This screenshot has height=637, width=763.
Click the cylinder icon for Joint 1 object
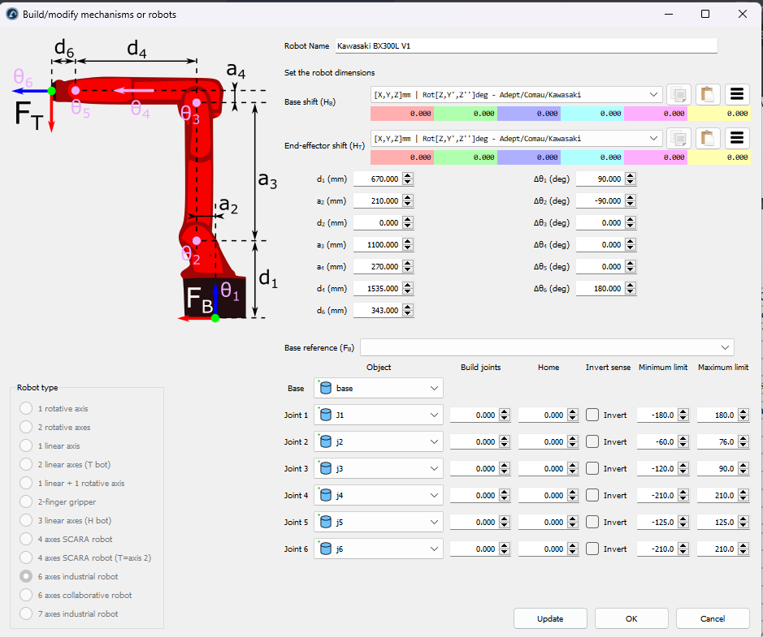click(x=326, y=415)
